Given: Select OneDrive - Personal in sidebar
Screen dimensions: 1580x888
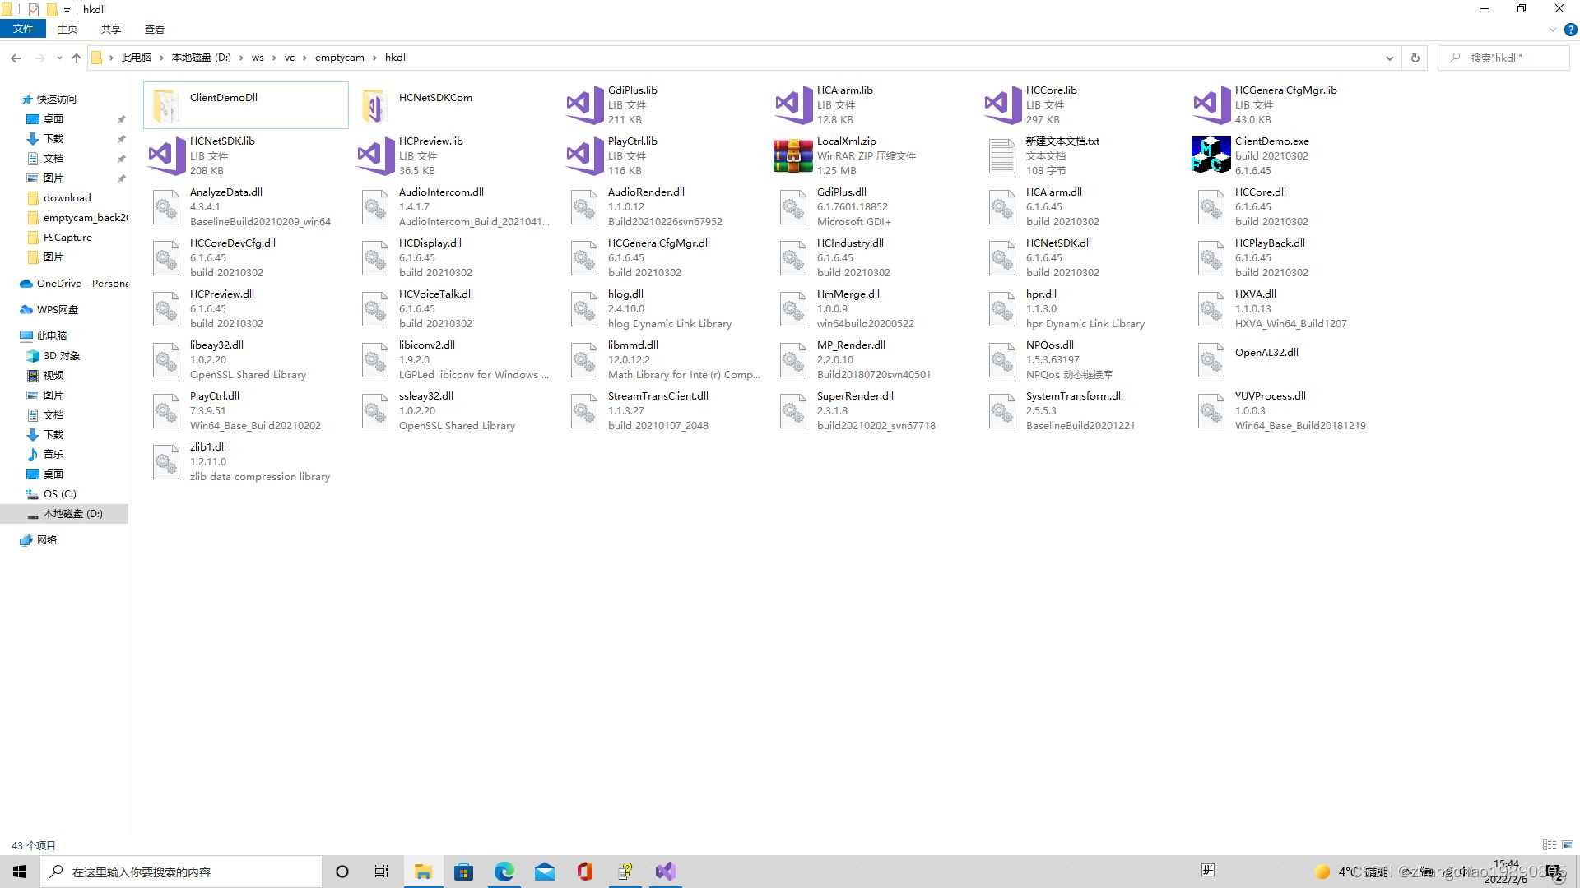Looking at the screenshot, I should [x=82, y=283].
